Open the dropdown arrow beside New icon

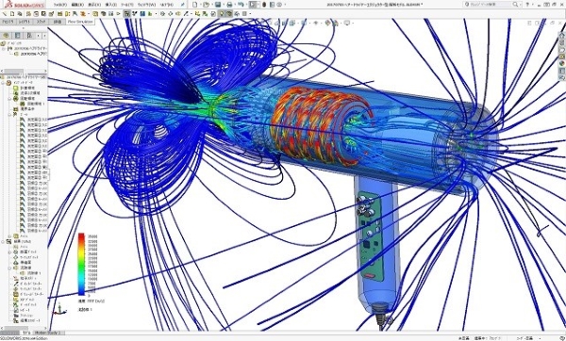point(199,5)
